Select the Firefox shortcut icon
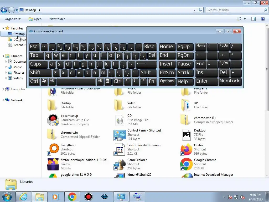The width and height of the screenshot is (269, 202). click(187, 149)
